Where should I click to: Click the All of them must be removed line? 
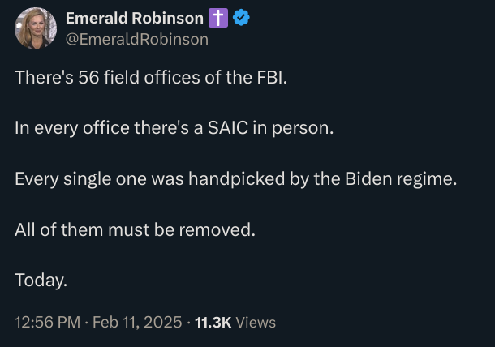pyautogui.click(x=135, y=229)
